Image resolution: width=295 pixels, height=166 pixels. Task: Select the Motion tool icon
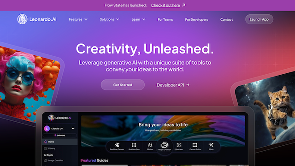click(x=150, y=145)
